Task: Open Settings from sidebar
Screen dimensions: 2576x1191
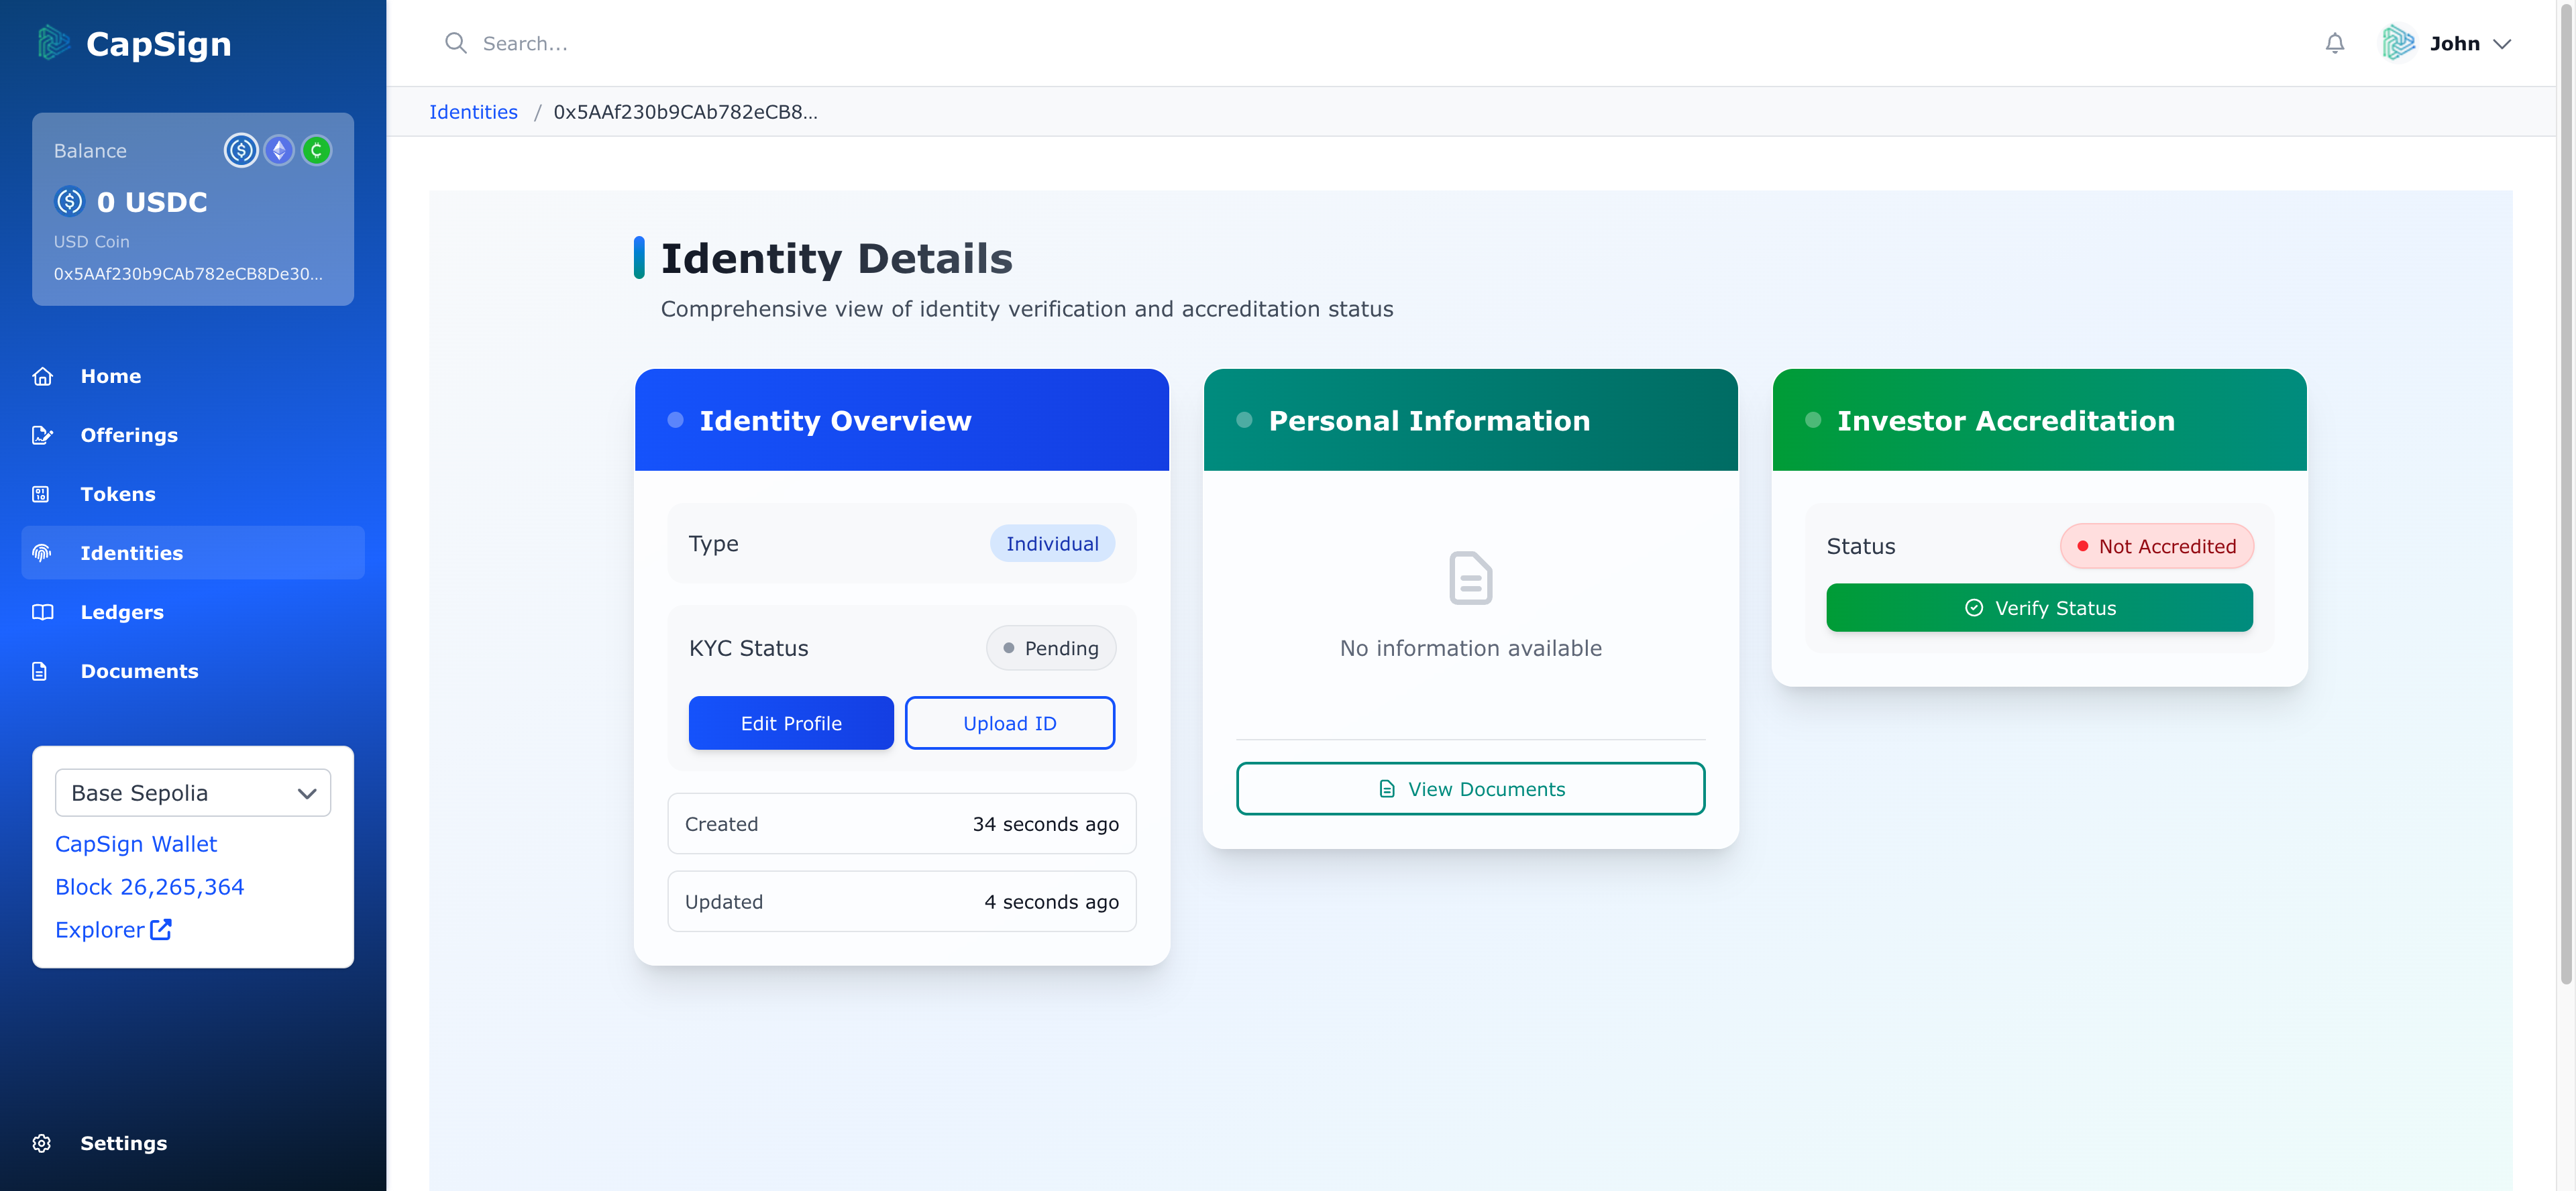Action: (193, 1143)
